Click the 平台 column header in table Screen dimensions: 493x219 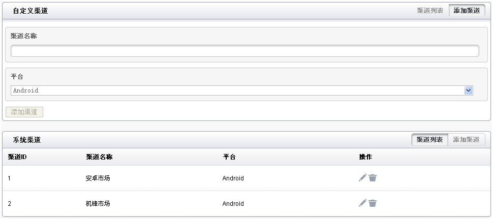coord(229,157)
